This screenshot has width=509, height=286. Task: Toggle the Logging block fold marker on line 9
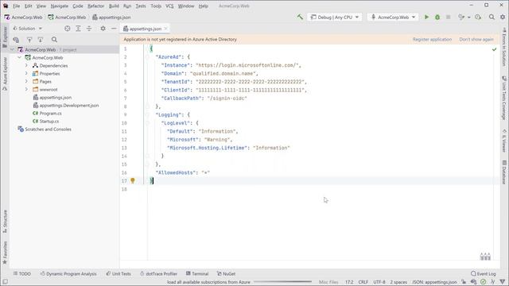147,114
